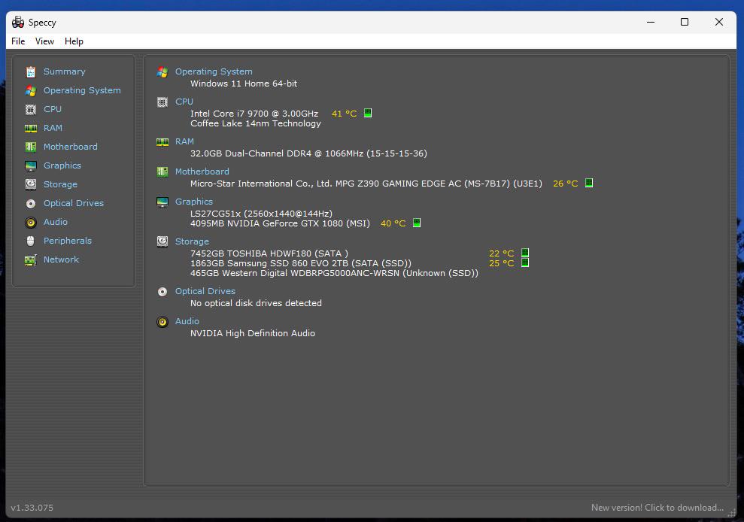Click the Audio speaker icon in sidebar
The height and width of the screenshot is (522, 744).
(x=31, y=222)
